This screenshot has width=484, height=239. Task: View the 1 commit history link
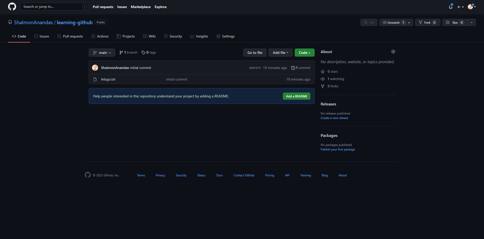300,68
